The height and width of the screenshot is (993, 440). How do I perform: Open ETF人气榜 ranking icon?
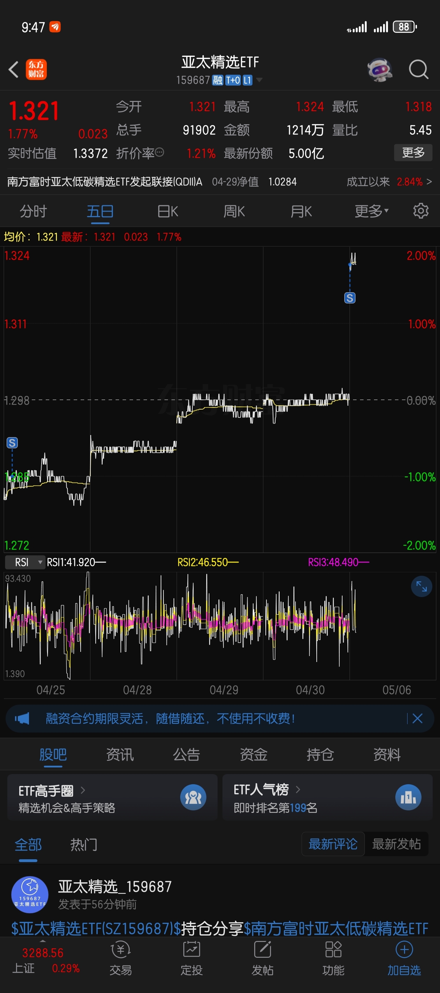click(x=408, y=797)
